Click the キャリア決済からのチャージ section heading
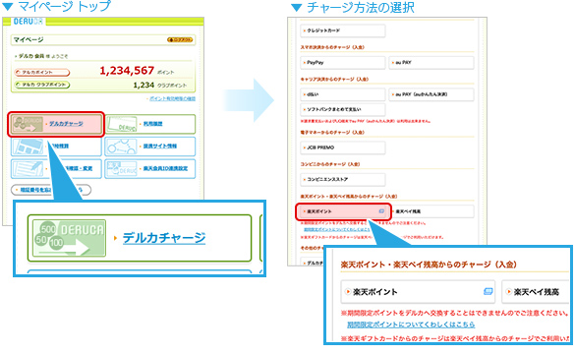The image size is (575, 354). (334, 80)
